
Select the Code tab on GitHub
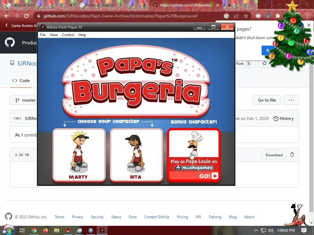pyautogui.click(x=21, y=80)
